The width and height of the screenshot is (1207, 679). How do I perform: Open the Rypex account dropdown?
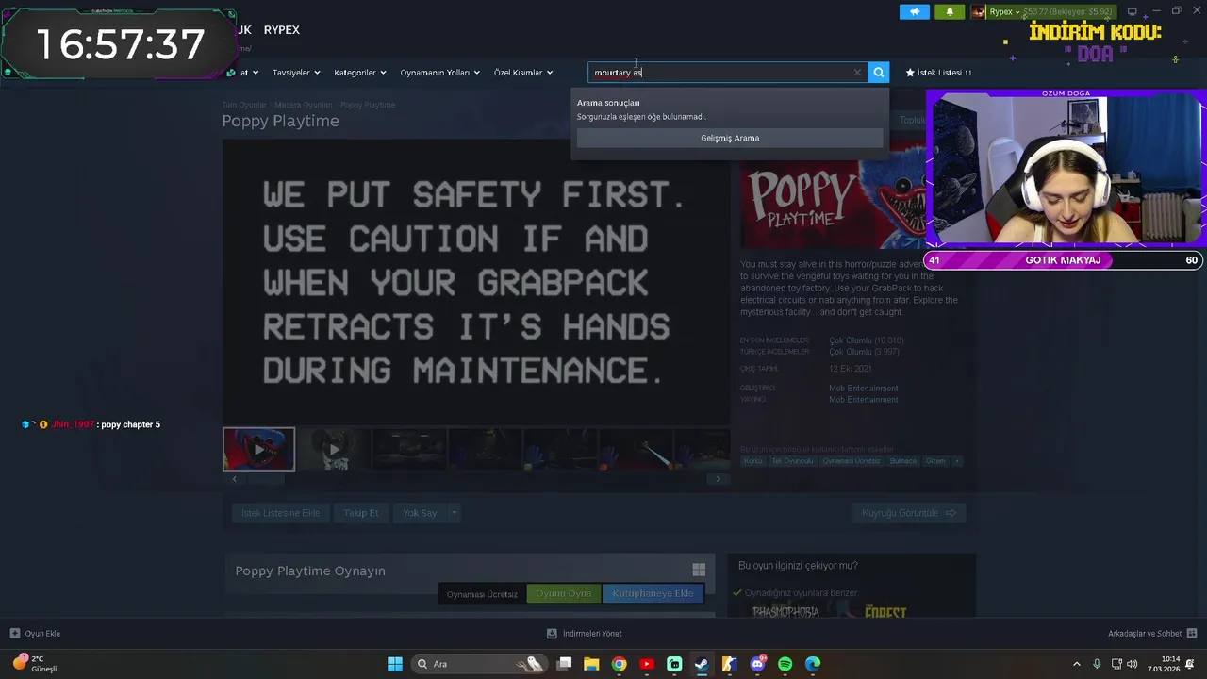click(x=1004, y=12)
